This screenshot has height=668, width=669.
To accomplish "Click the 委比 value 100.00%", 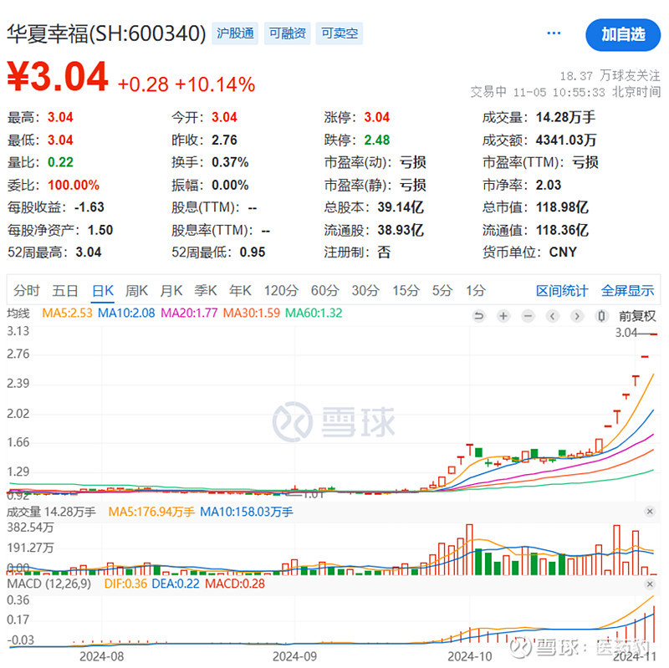I will [x=74, y=185].
